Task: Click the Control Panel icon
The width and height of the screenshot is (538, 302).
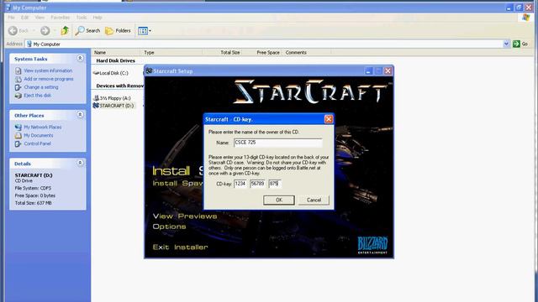Action: [18, 143]
